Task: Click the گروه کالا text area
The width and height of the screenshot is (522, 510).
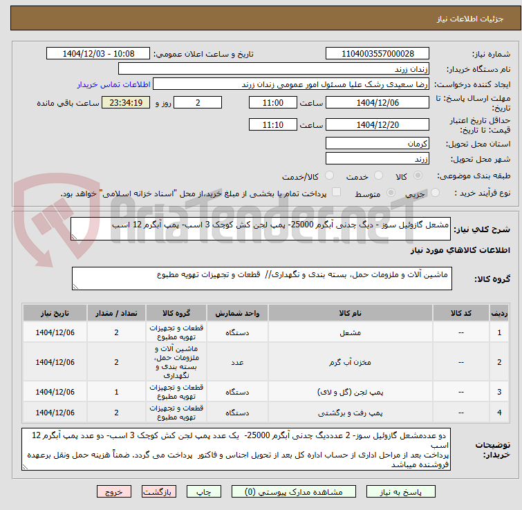Action: [261, 278]
